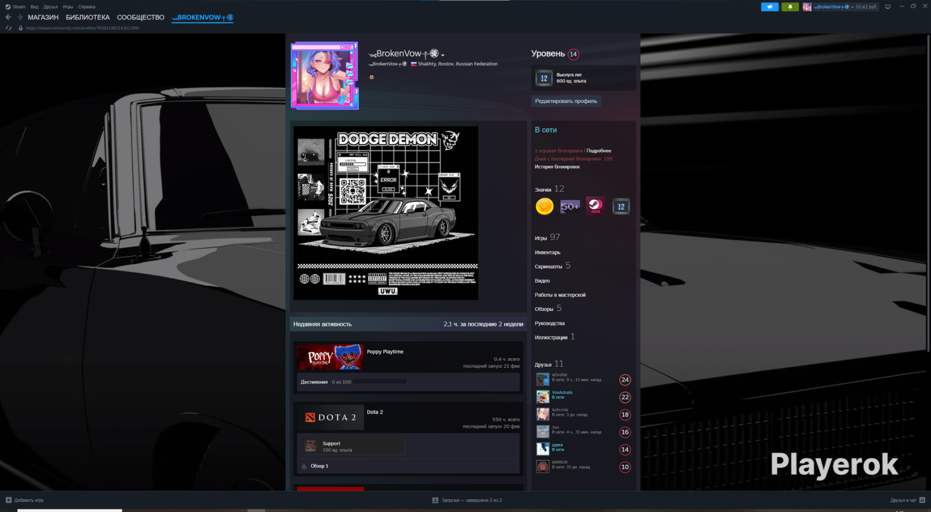This screenshot has height=512, width=931.
Task: Open the История блокировок link
Action: click(557, 167)
